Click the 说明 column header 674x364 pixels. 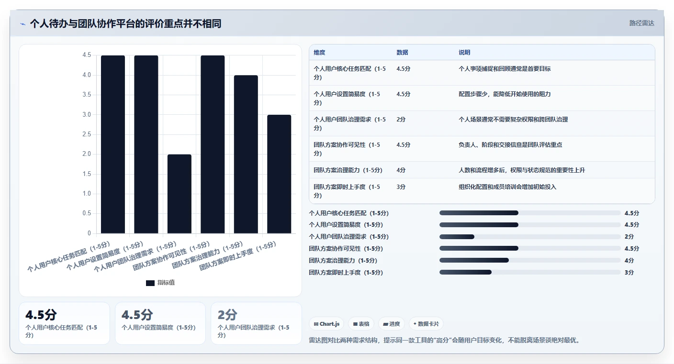(464, 53)
